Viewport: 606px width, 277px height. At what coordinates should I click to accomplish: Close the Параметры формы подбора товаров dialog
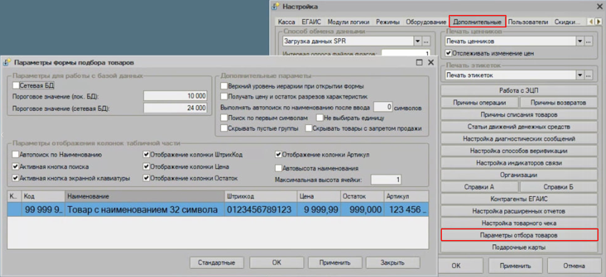(x=428, y=62)
